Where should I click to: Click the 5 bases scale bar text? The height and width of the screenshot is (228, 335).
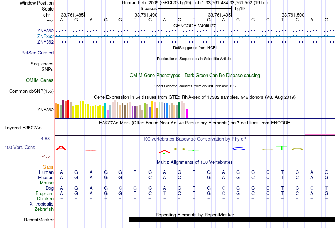coord(148,9)
